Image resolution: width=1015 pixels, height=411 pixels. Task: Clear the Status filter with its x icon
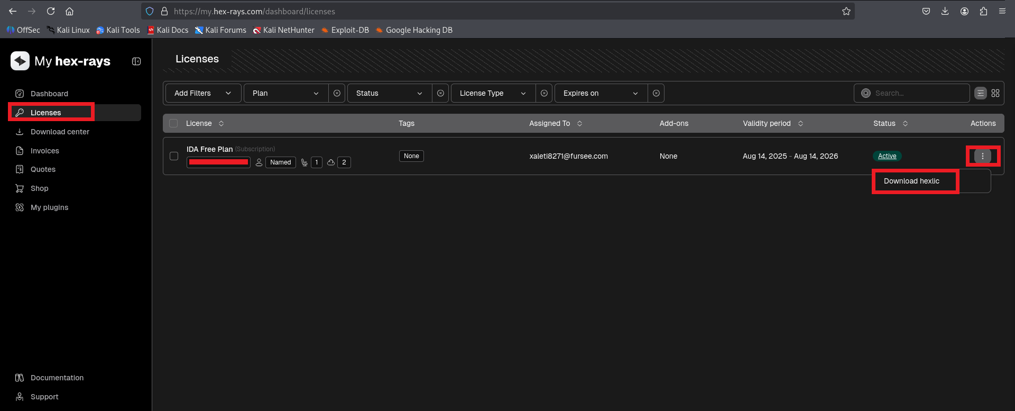[440, 93]
